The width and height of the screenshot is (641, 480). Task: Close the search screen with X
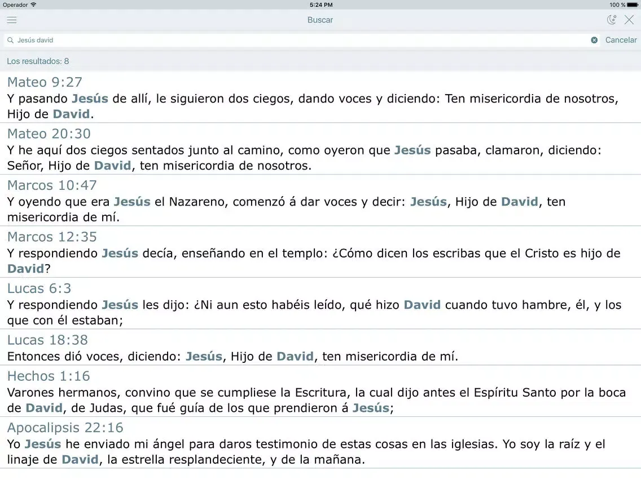click(629, 20)
